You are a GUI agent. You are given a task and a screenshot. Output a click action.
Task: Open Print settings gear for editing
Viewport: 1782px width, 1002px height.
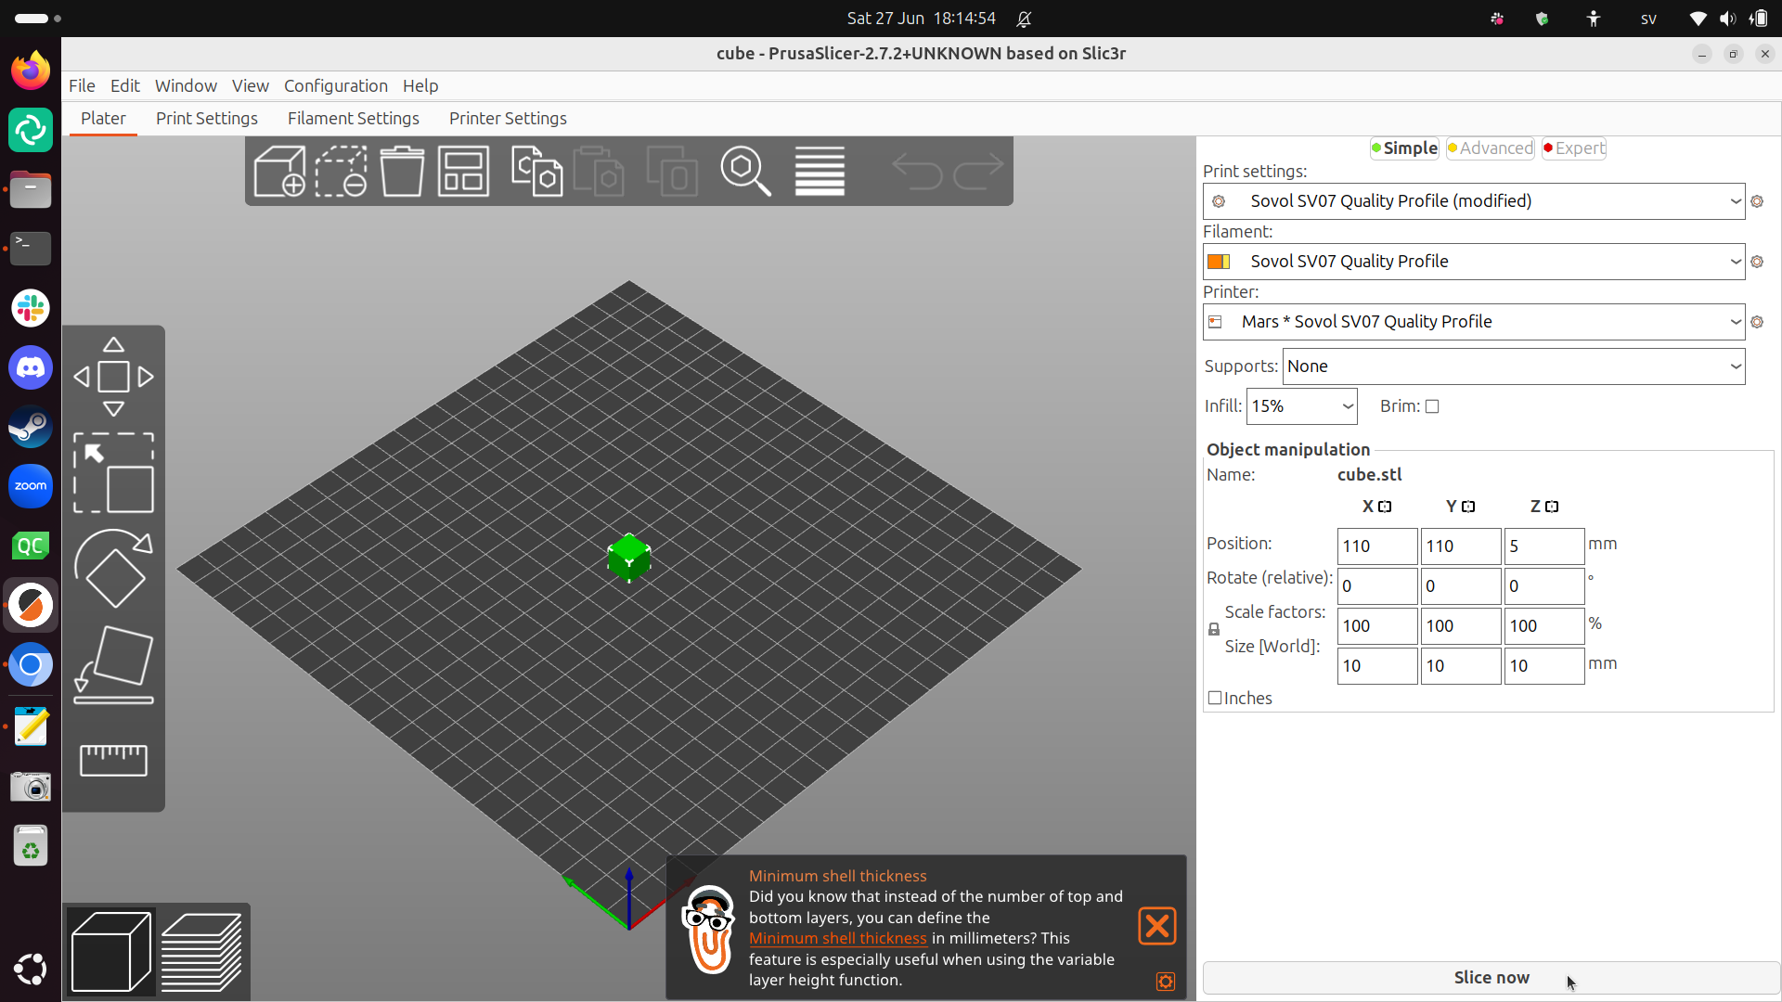[1757, 201]
